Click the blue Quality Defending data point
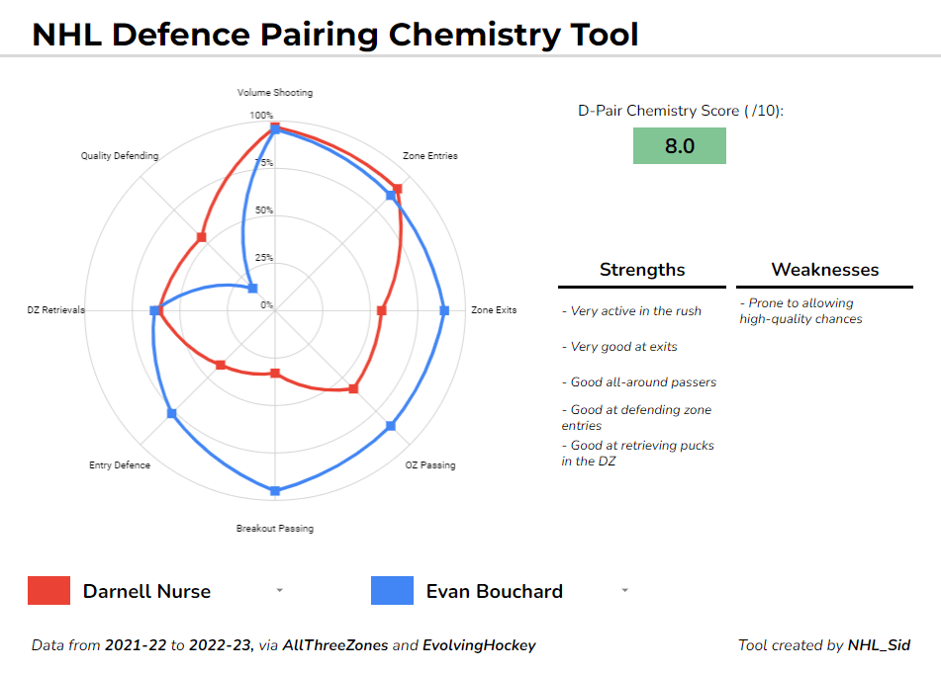Image resolution: width=941 pixels, height=673 pixels. (253, 289)
